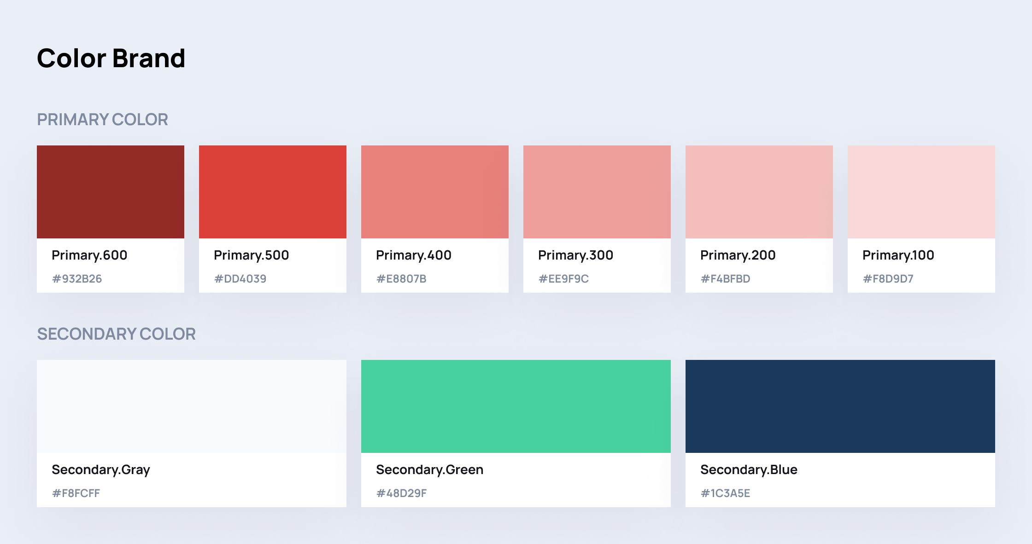Viewport: 1032px width, 544px height.
Task: Pick the Primary.400 salmon swatch
Action: pos(435,192)
